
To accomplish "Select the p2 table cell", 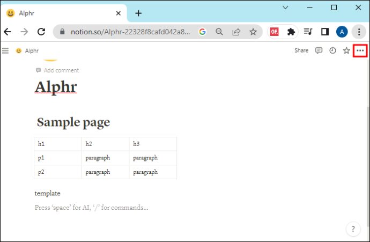I will coord(58,172).
